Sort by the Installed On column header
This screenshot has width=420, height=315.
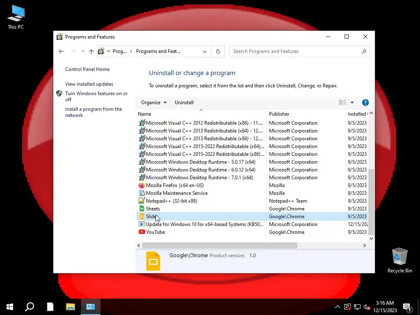pos(357,114)
